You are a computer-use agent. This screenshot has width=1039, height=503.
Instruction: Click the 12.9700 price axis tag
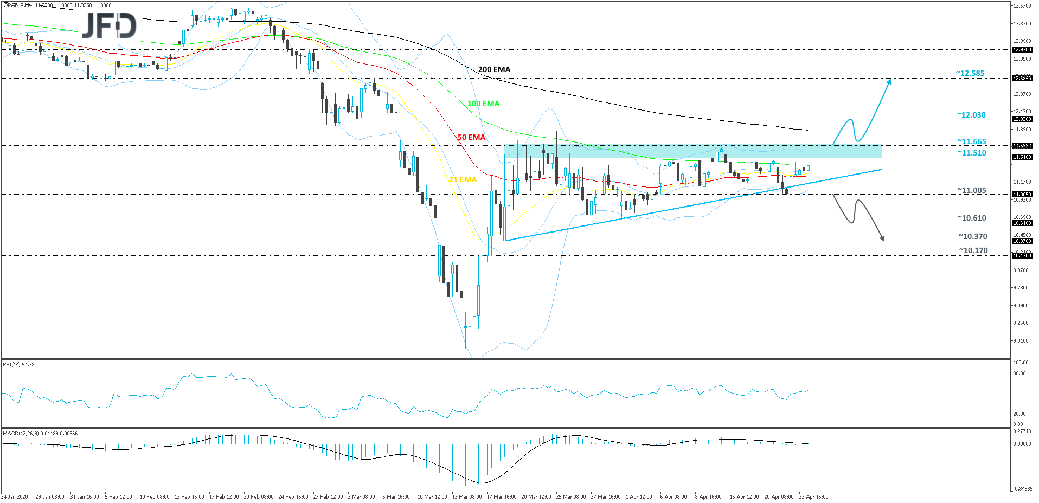(x=1022, y=50)
